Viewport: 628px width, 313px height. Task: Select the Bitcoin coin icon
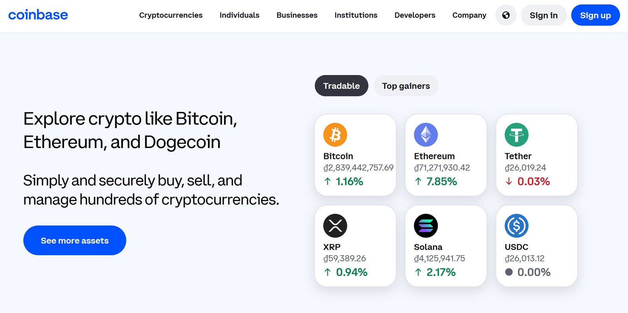pyautogui.click(x=334, y=134)
